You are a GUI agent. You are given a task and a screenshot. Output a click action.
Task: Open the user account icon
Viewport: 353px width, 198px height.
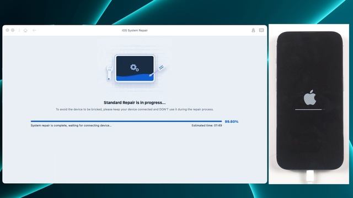click(253, 30)
